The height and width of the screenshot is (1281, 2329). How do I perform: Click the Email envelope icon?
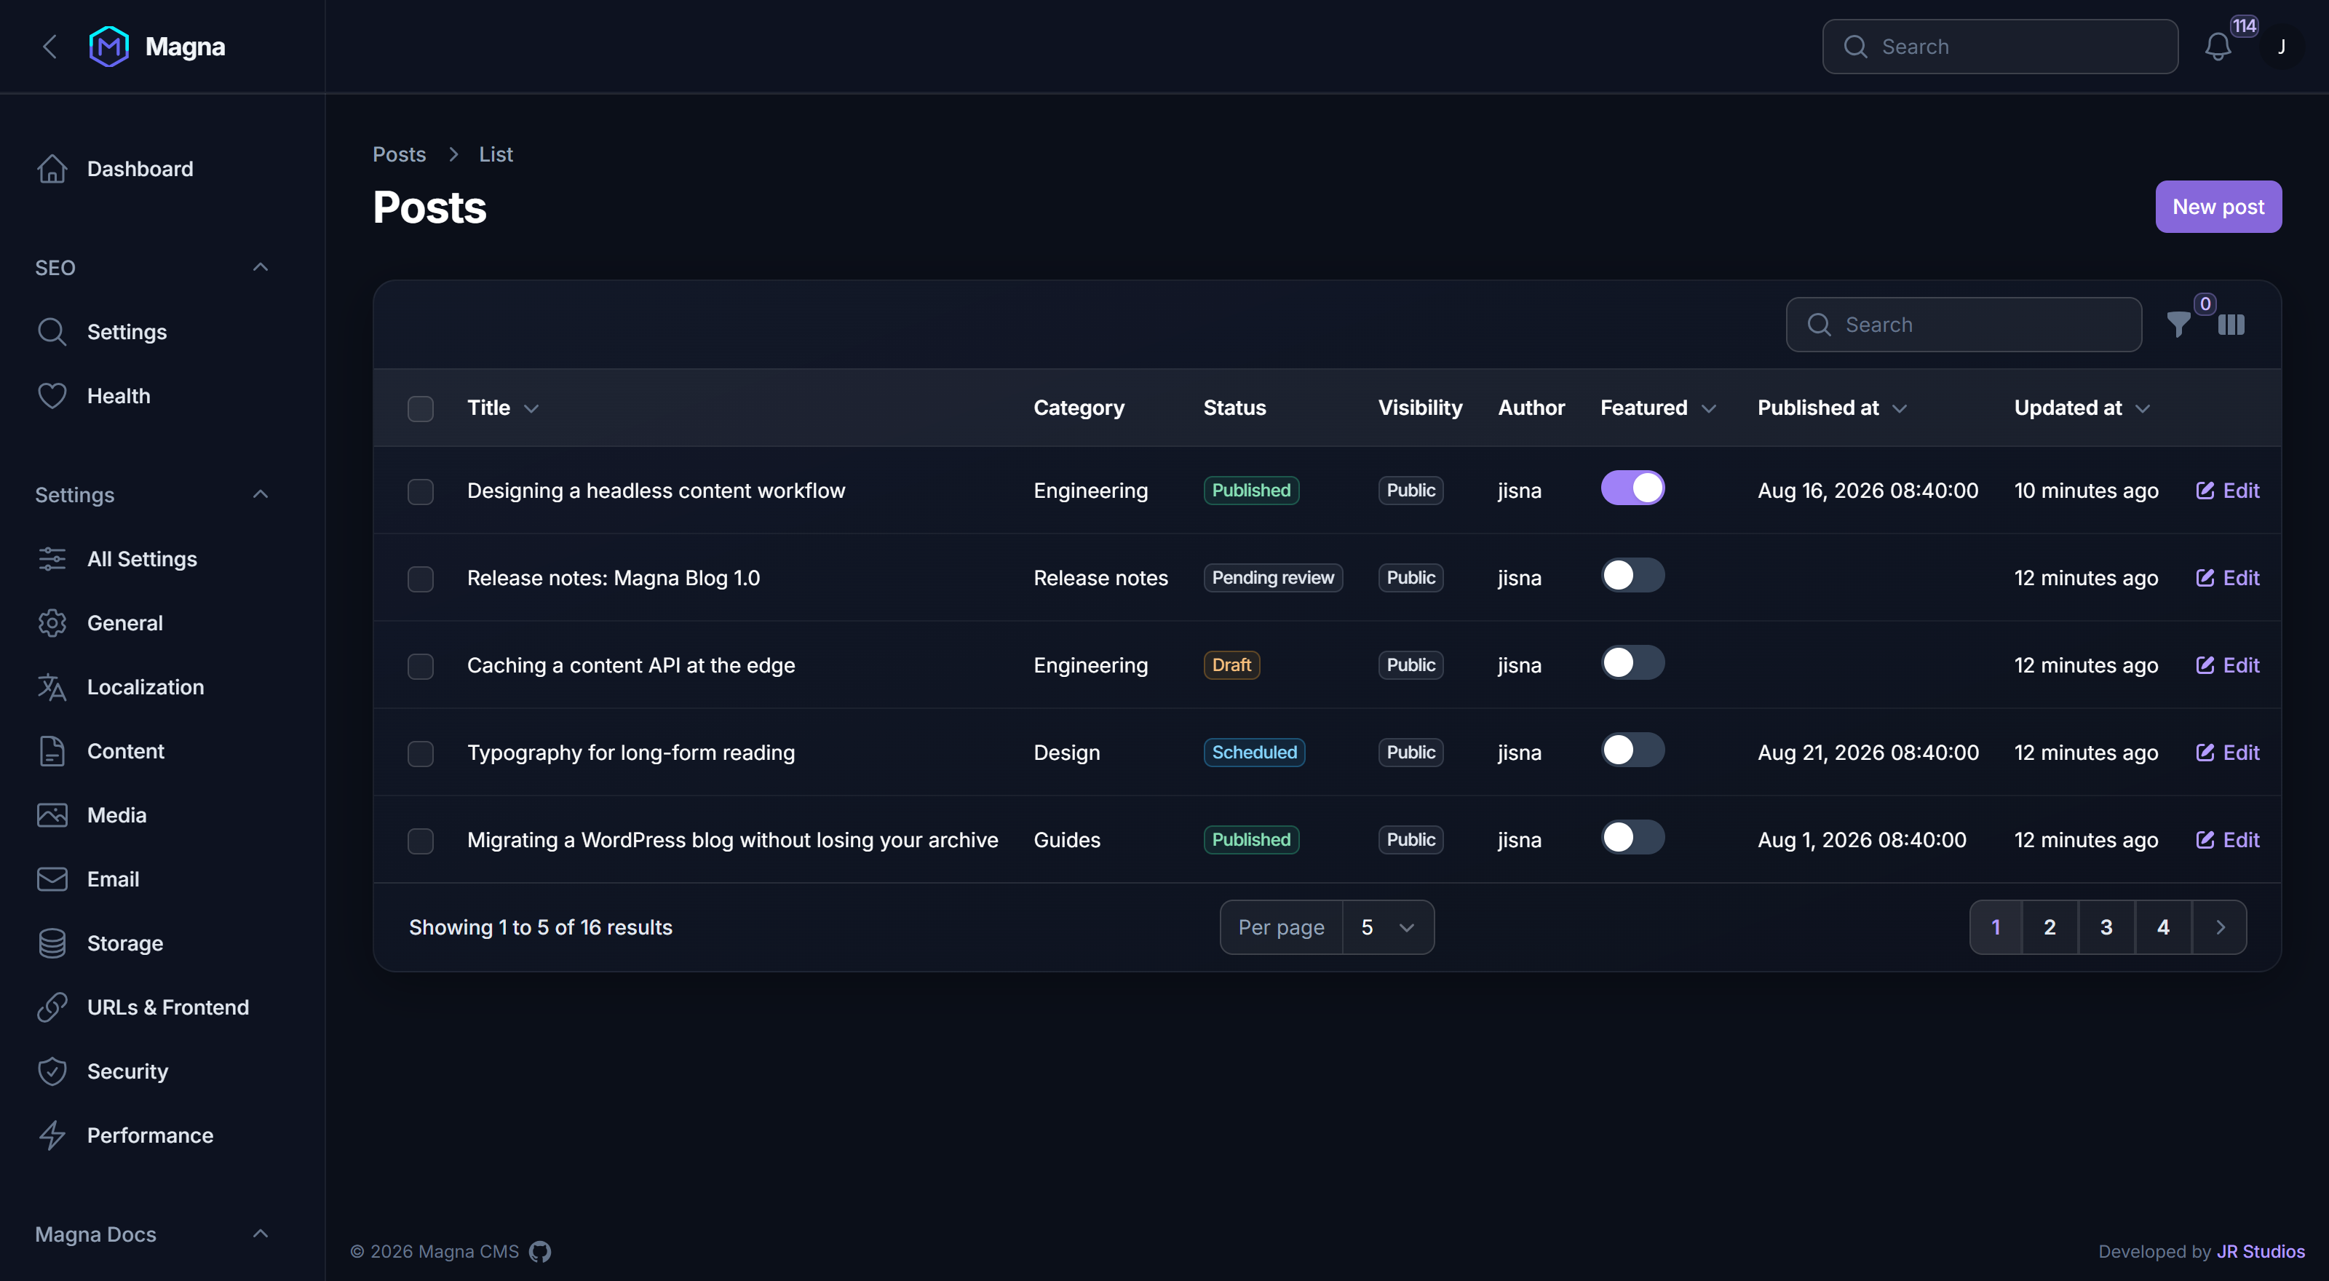click(52, 879)
